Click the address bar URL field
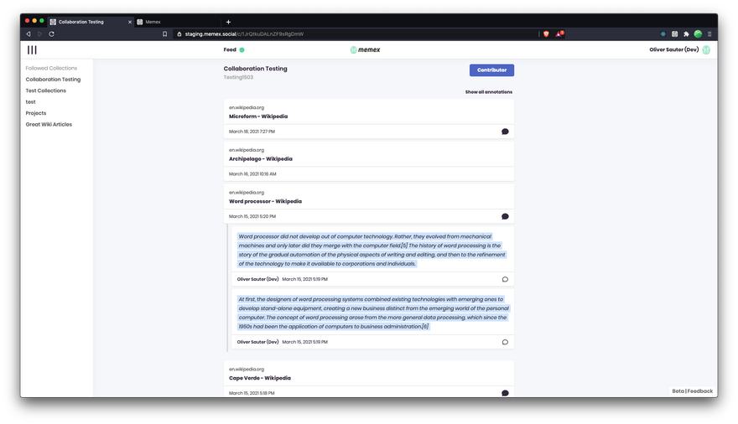738x424 pixels. click(x=335, y=34)
